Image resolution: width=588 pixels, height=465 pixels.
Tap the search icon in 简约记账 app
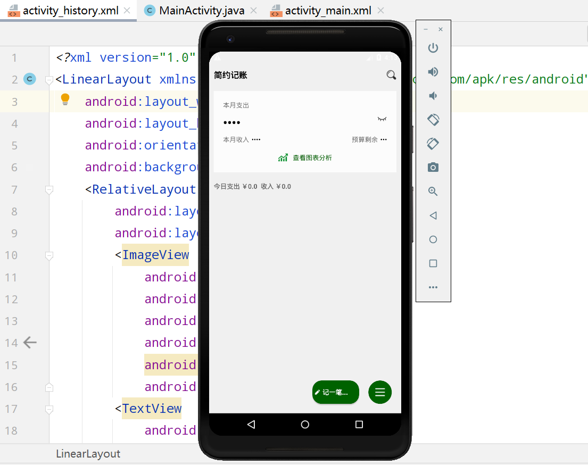pos(391,75)
